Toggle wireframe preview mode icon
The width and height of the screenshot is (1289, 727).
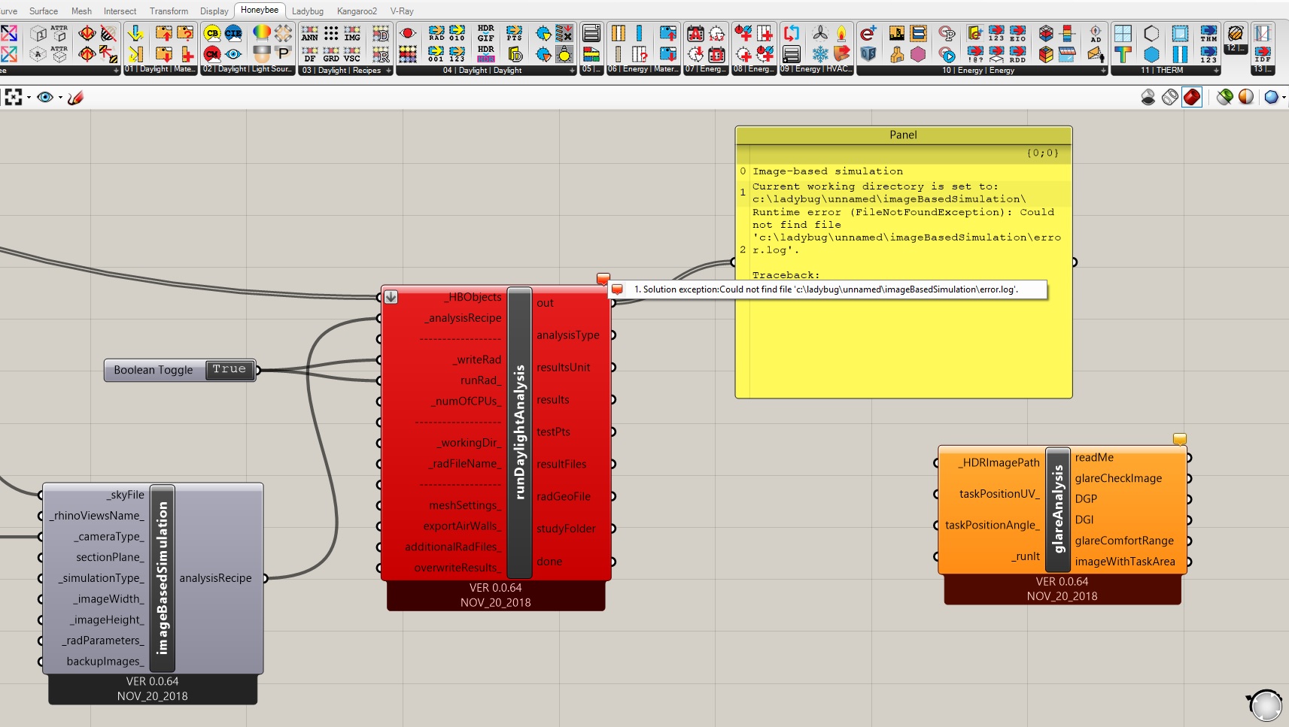[1170, 97]
